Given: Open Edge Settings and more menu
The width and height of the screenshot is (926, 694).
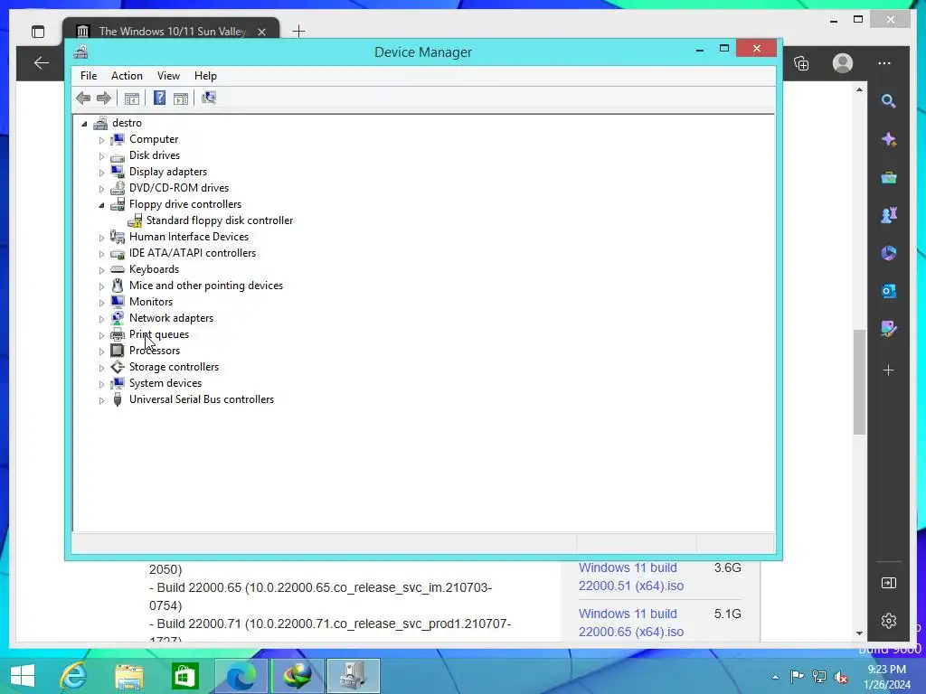Looking at the screenshot, I should coord(884,63).
